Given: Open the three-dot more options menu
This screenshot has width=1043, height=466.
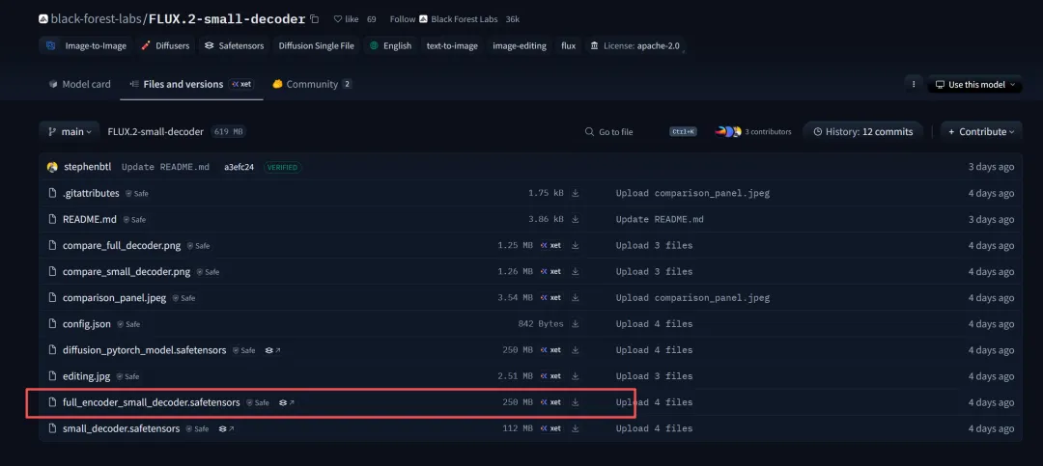Looking at the screenshot, I should [914, 85].
